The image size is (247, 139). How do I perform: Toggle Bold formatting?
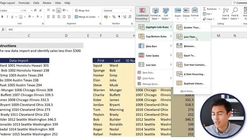tap(2, 17)
